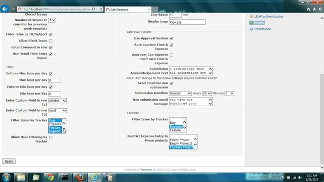
Task: Enable Allow Blank Issue checkbox
Action: coord(51,41)
